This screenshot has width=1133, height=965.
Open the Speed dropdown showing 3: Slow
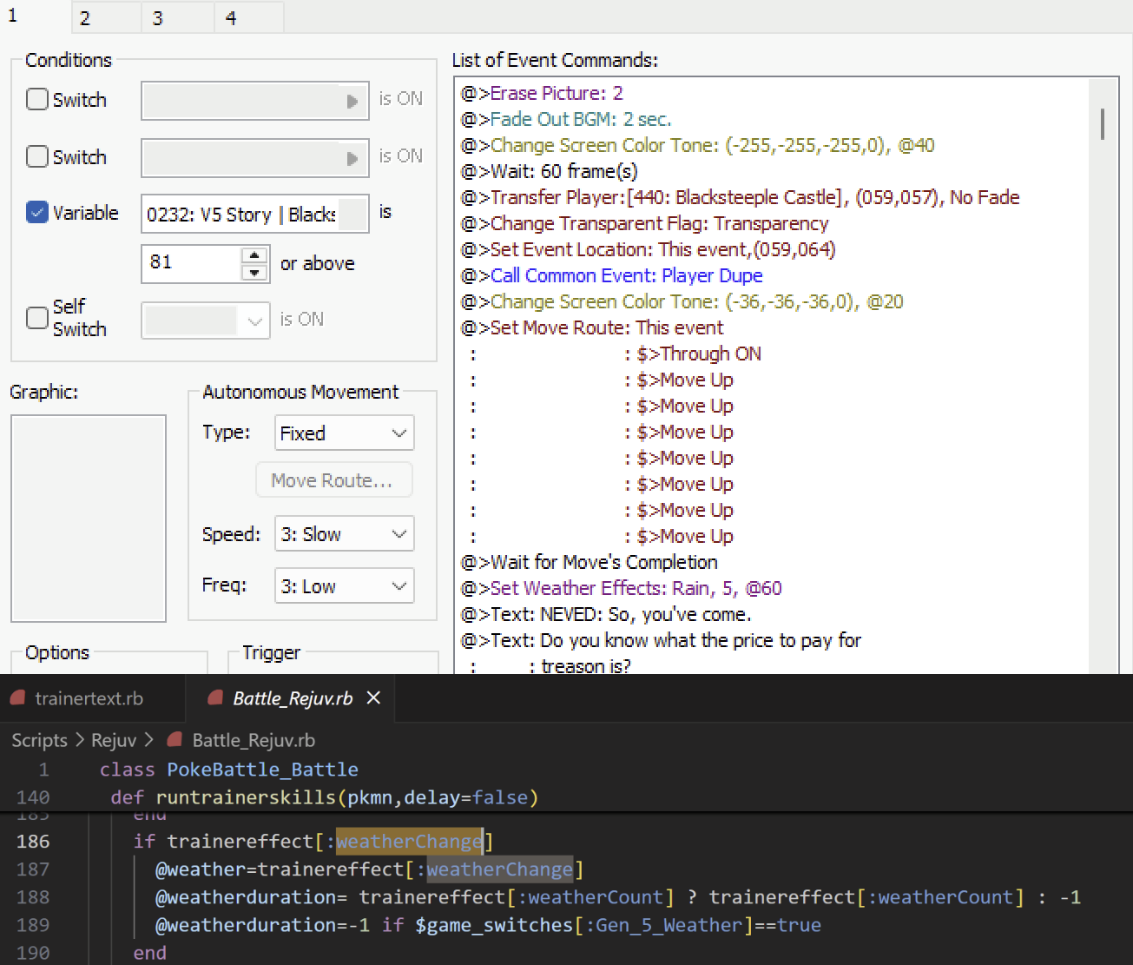click(344, 533)
